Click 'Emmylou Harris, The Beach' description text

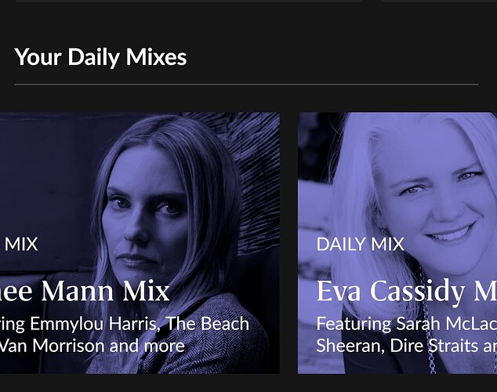point(140,324)
